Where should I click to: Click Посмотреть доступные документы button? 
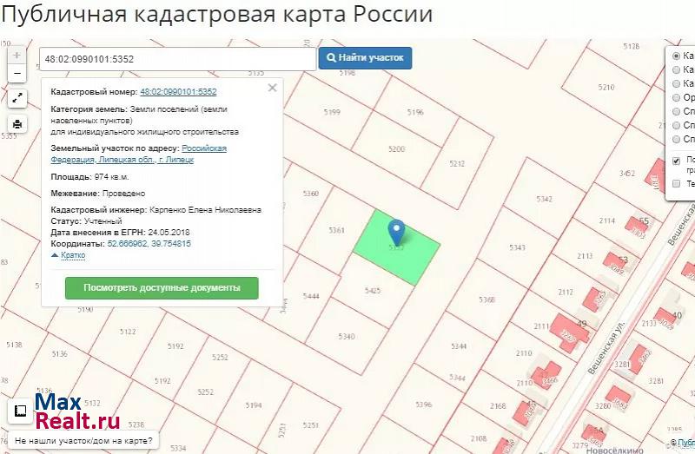[162, 287]
